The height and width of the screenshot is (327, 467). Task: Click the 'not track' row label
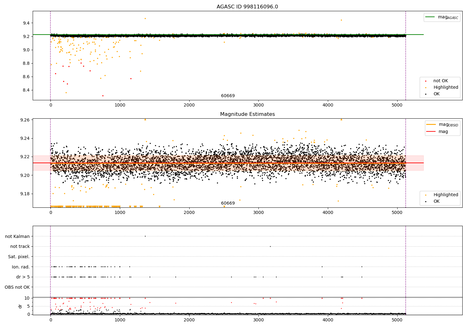point(20,247)
